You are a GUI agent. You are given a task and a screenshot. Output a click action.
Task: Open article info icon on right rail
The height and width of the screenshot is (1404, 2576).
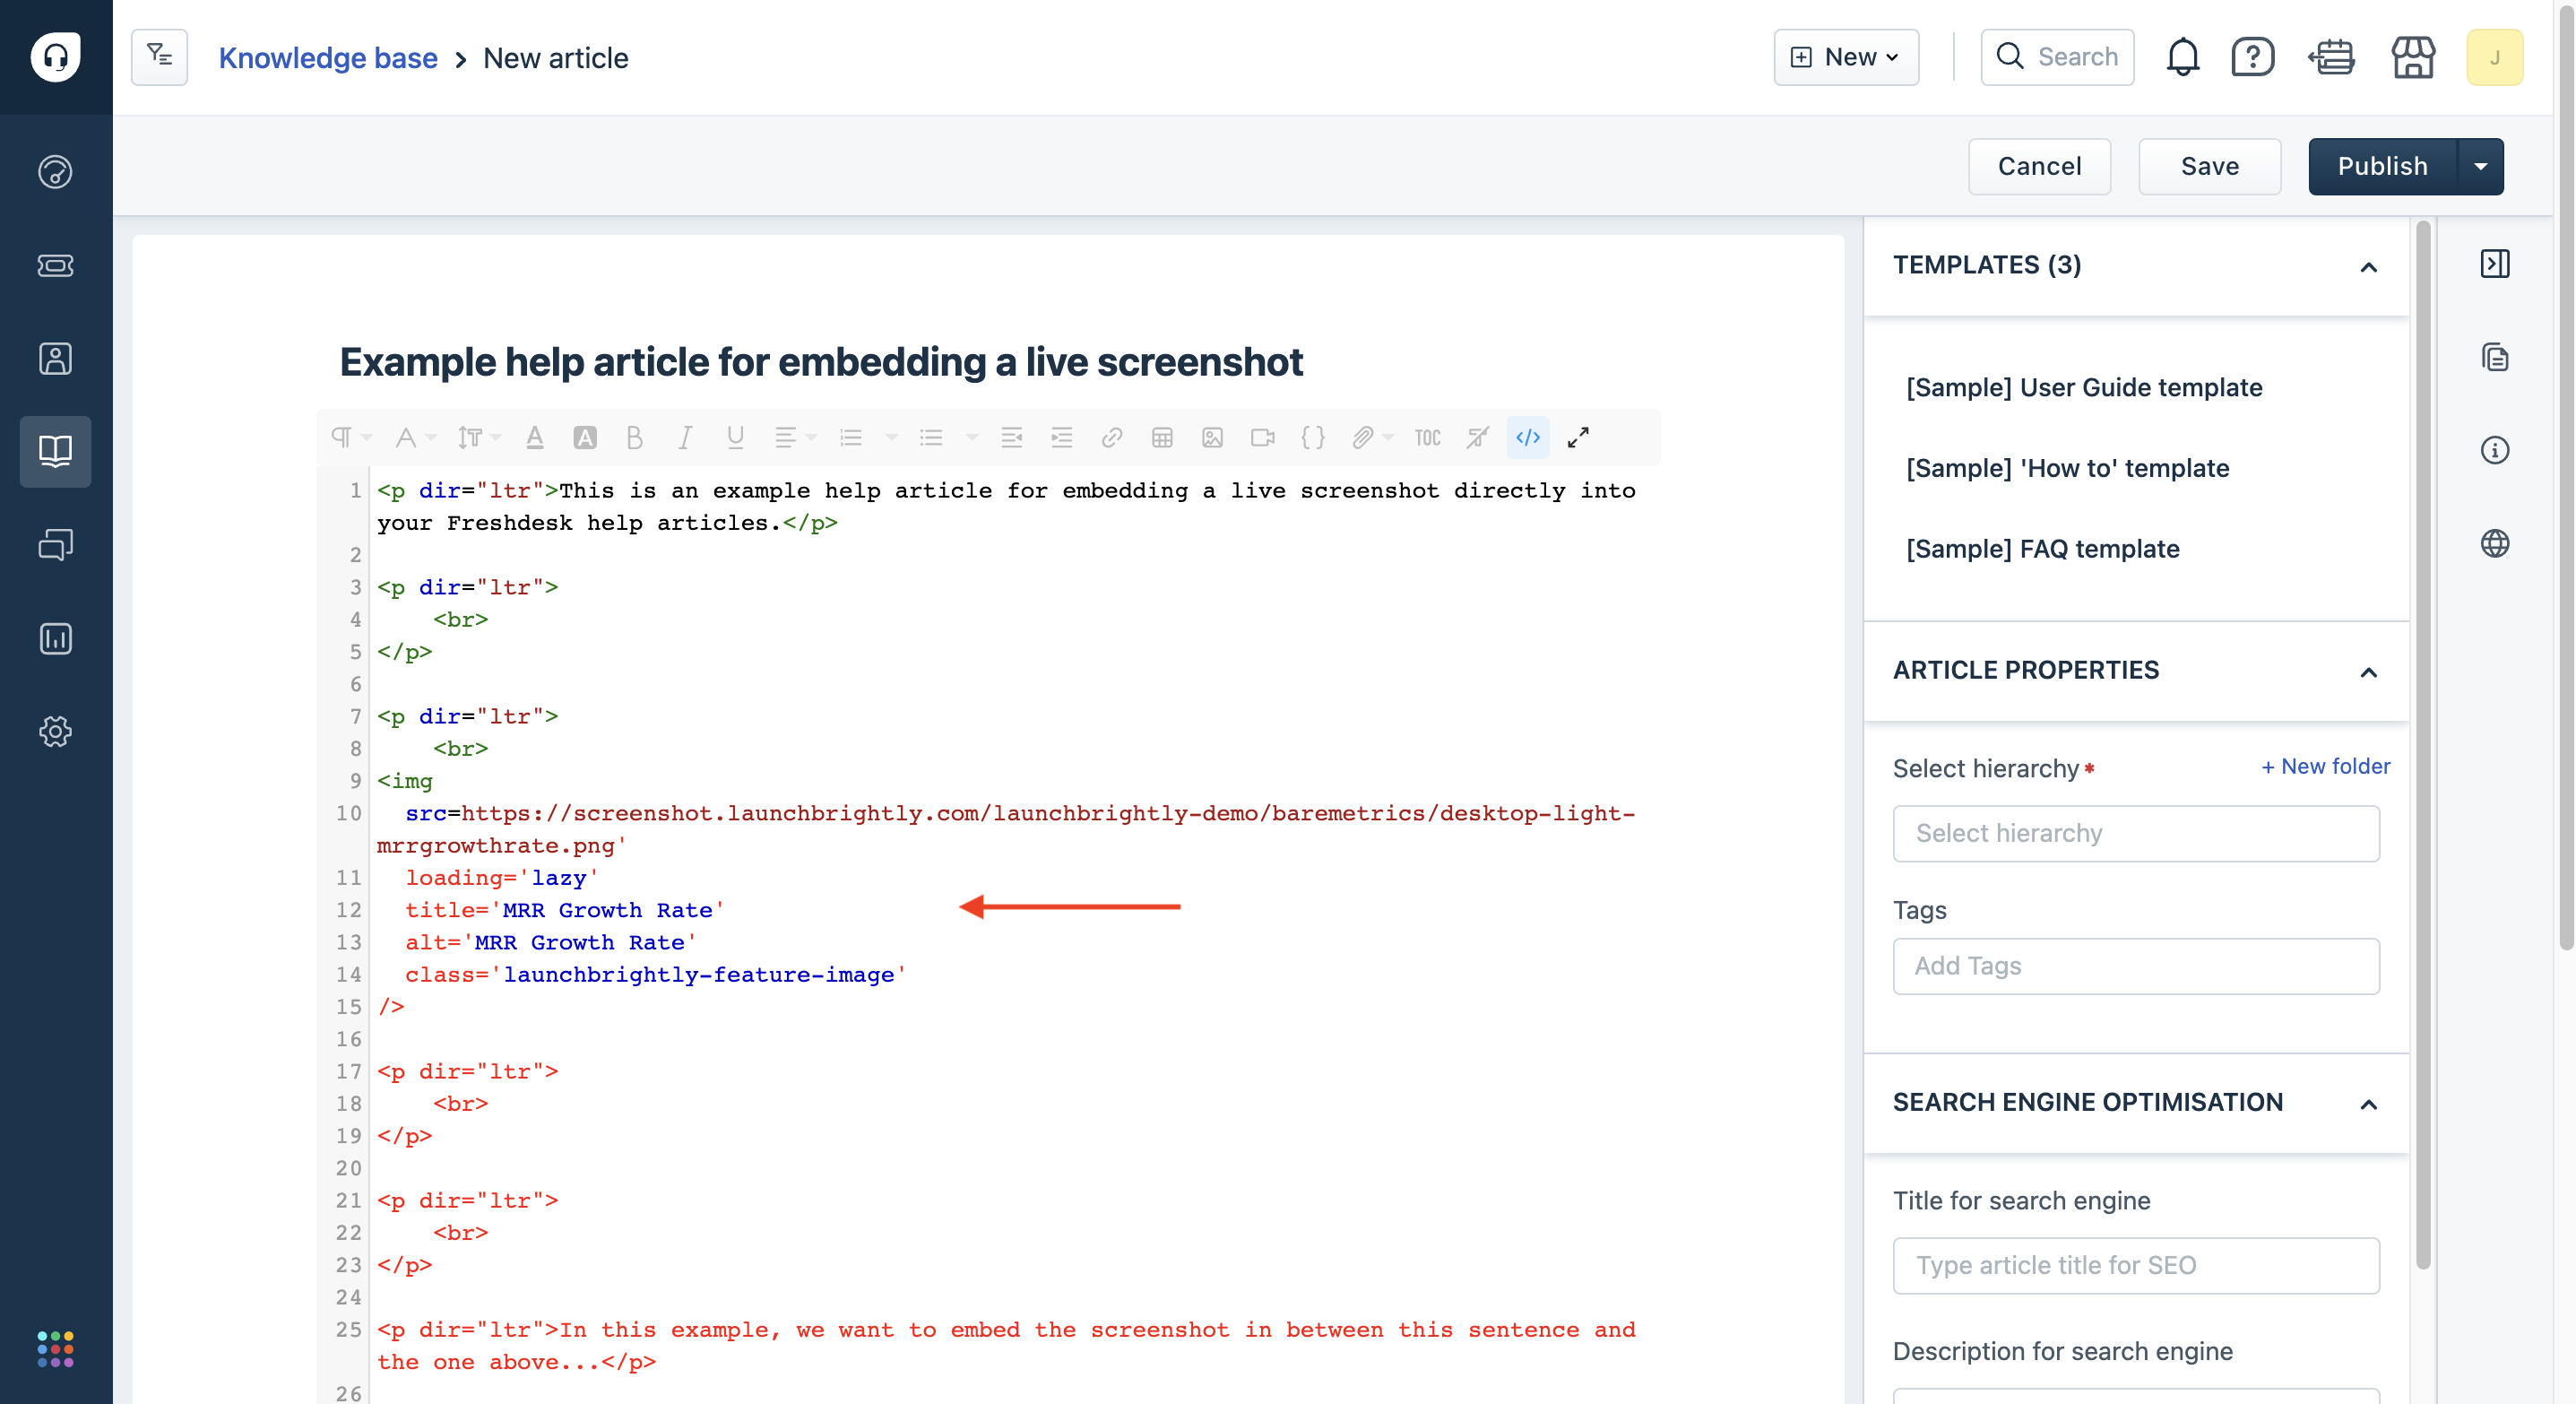[x=2494, y=450]
